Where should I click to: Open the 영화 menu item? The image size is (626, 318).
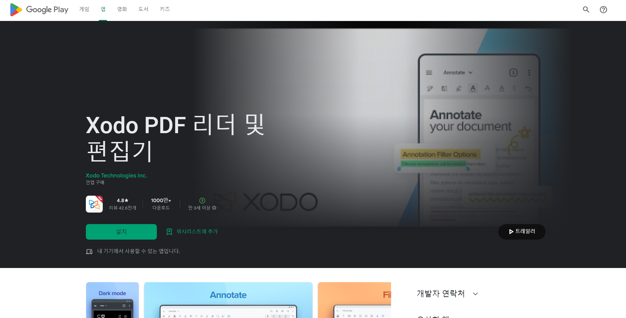[122, 9]
